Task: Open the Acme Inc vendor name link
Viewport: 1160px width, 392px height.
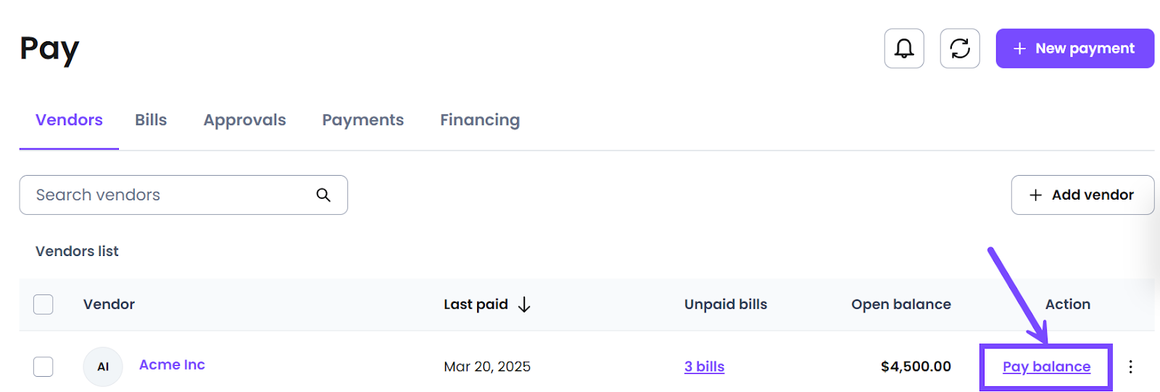Action: click(172, 365)
